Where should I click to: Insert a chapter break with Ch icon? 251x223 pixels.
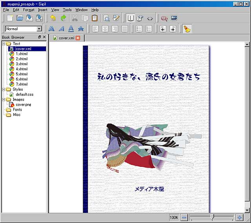point(164,18)
